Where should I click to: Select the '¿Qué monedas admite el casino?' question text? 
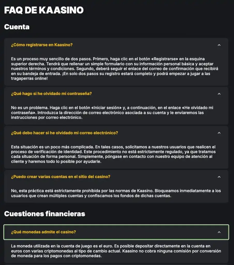click(x=43, y=232)
